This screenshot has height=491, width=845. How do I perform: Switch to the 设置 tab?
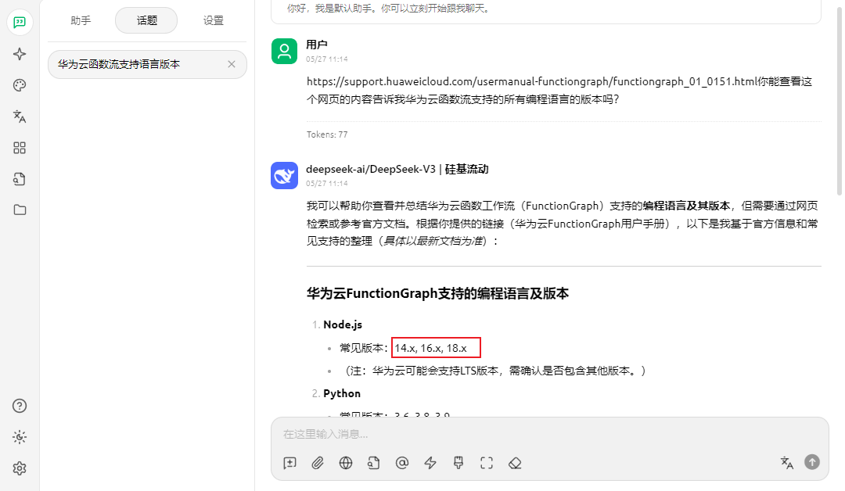point(213,21)
